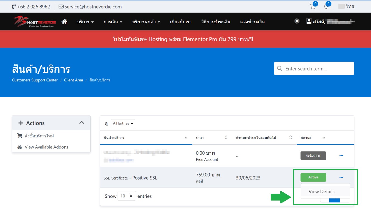Click View Available Addons link
371x221 pixels.
pos(46,147)
